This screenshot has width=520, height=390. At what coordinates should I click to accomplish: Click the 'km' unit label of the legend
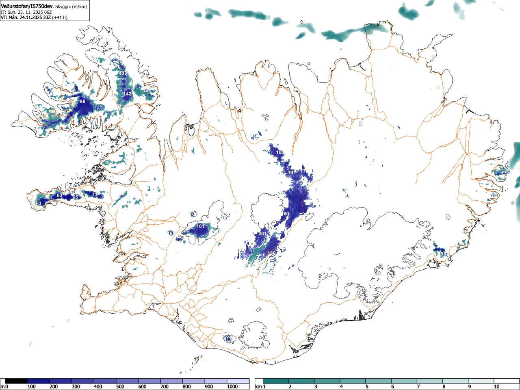(x=258, y=387)
